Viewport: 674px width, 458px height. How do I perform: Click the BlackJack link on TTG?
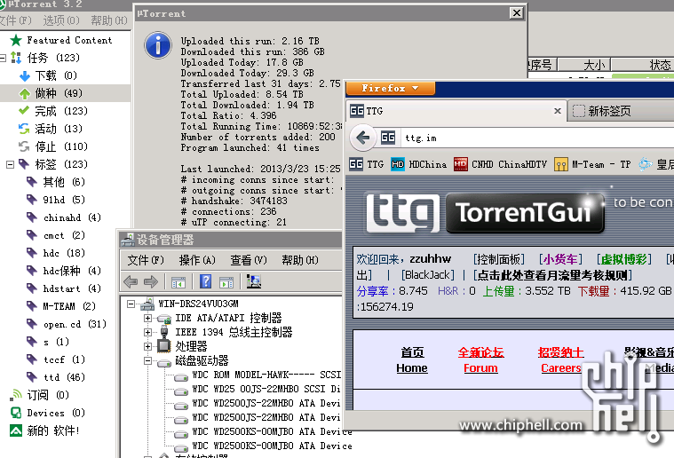pos(427,274)
